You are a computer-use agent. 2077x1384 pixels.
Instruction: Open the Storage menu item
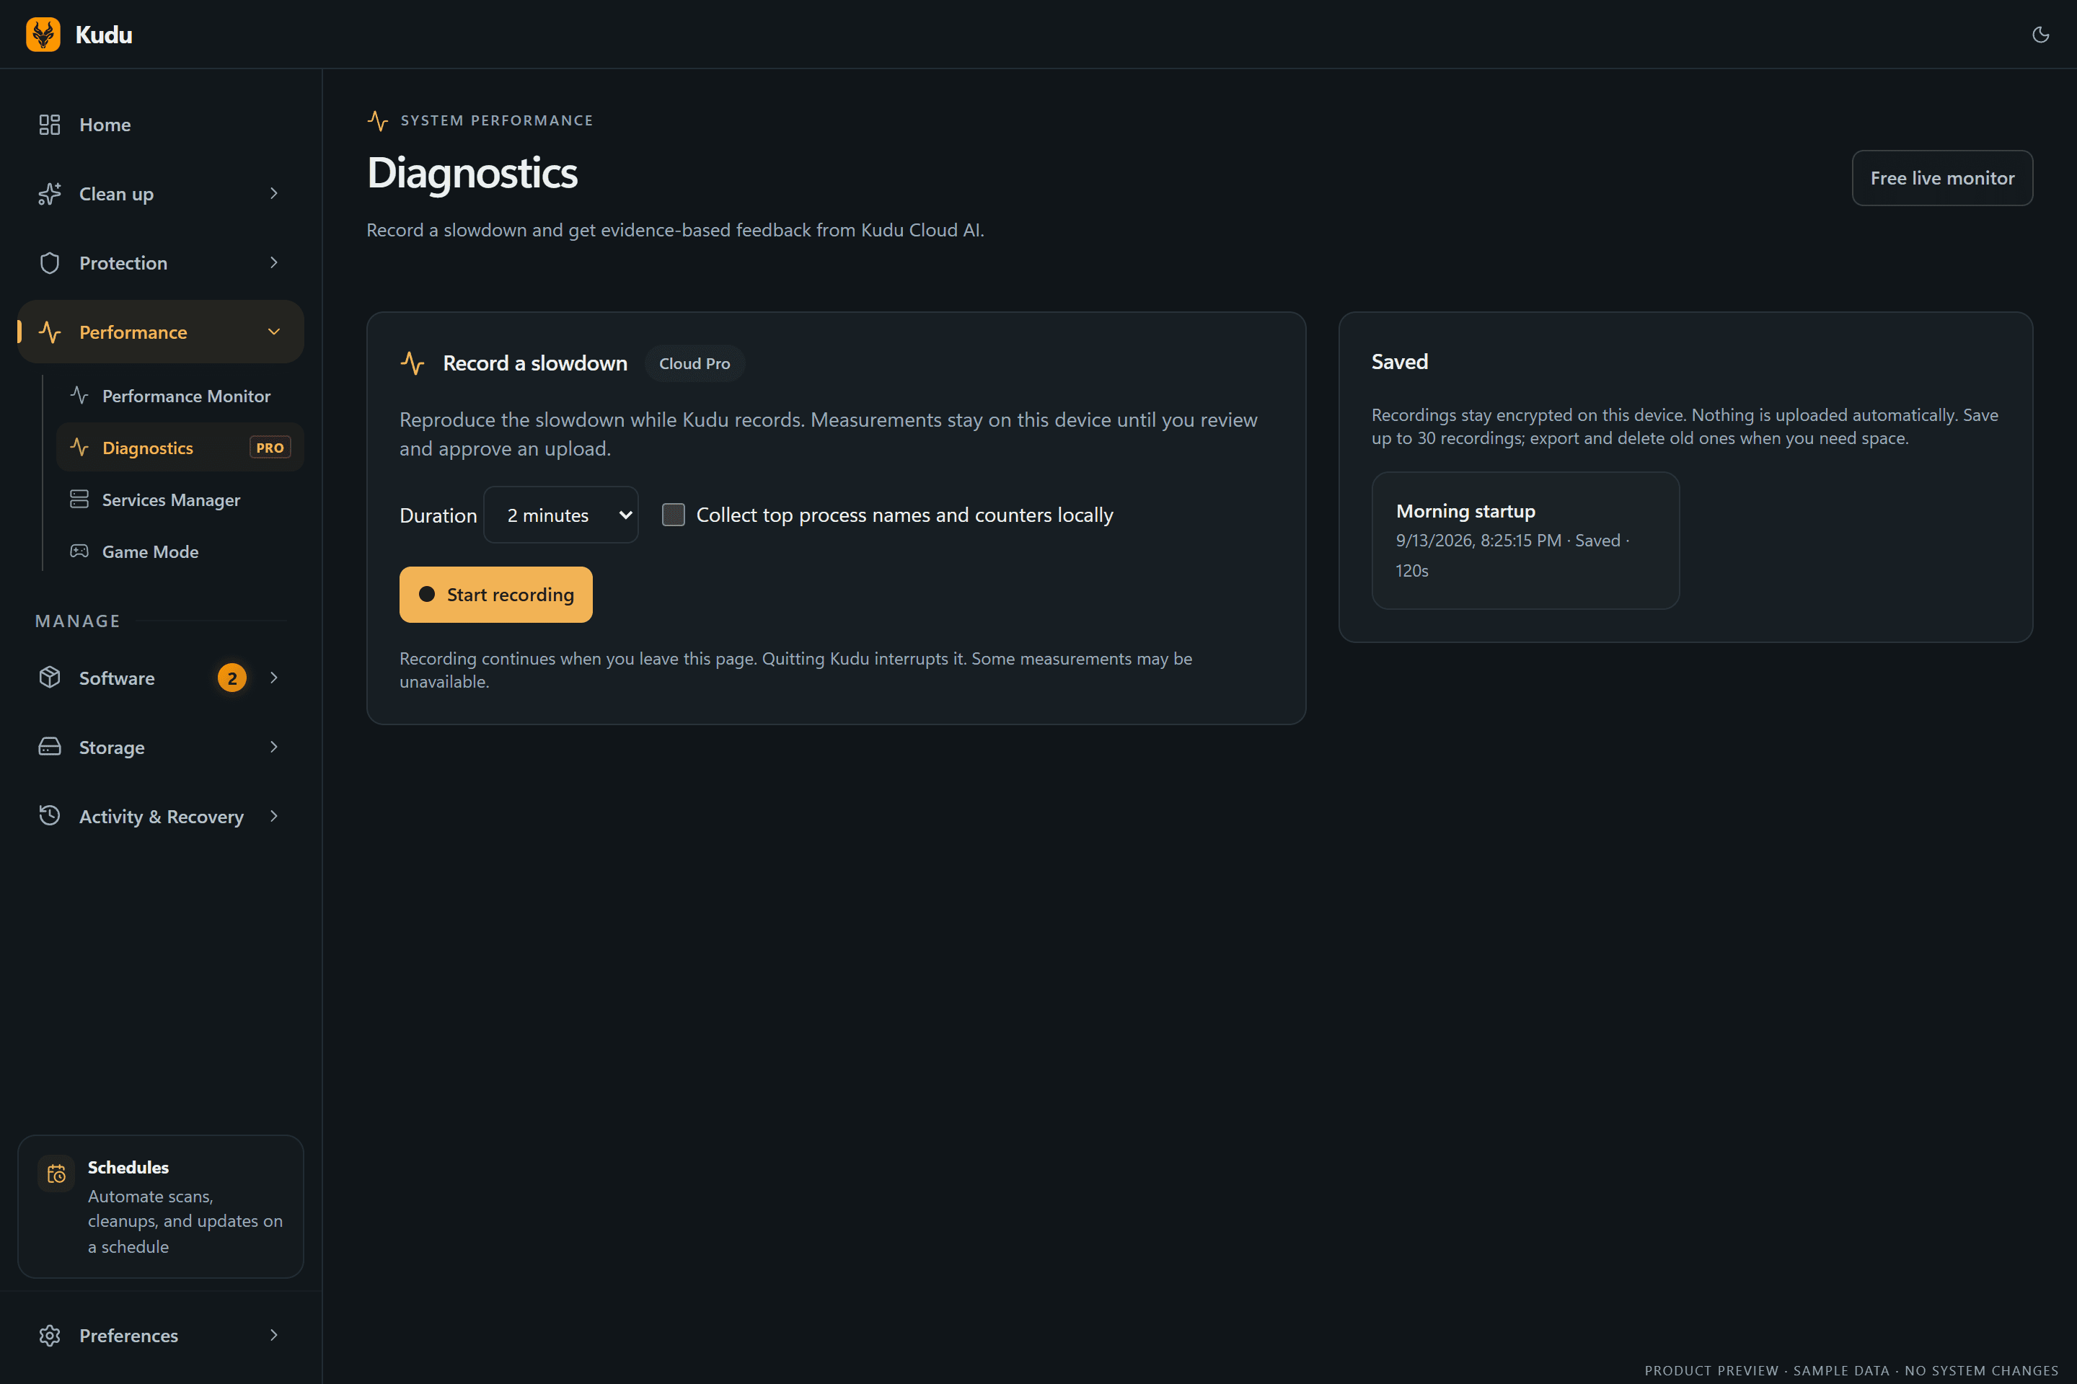[x=161, y=747]
